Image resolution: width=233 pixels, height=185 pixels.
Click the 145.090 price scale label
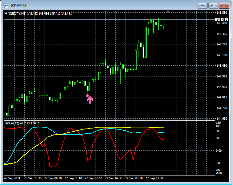tap(222, 65)
